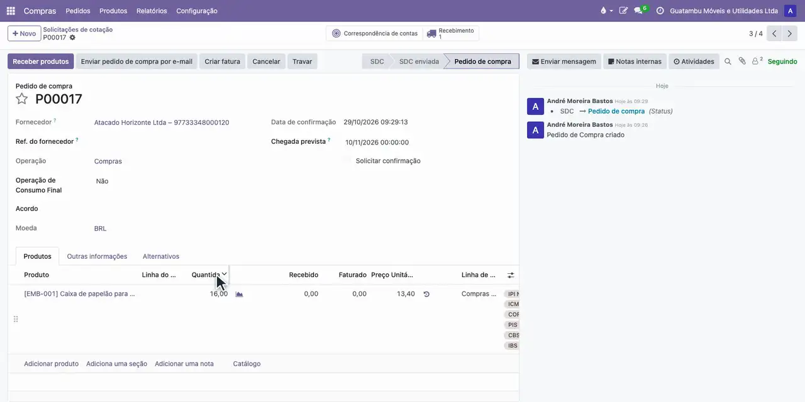Screen dimensions: 805x402
Task: Click Cancelar button
Action: (x=266, y=62)
